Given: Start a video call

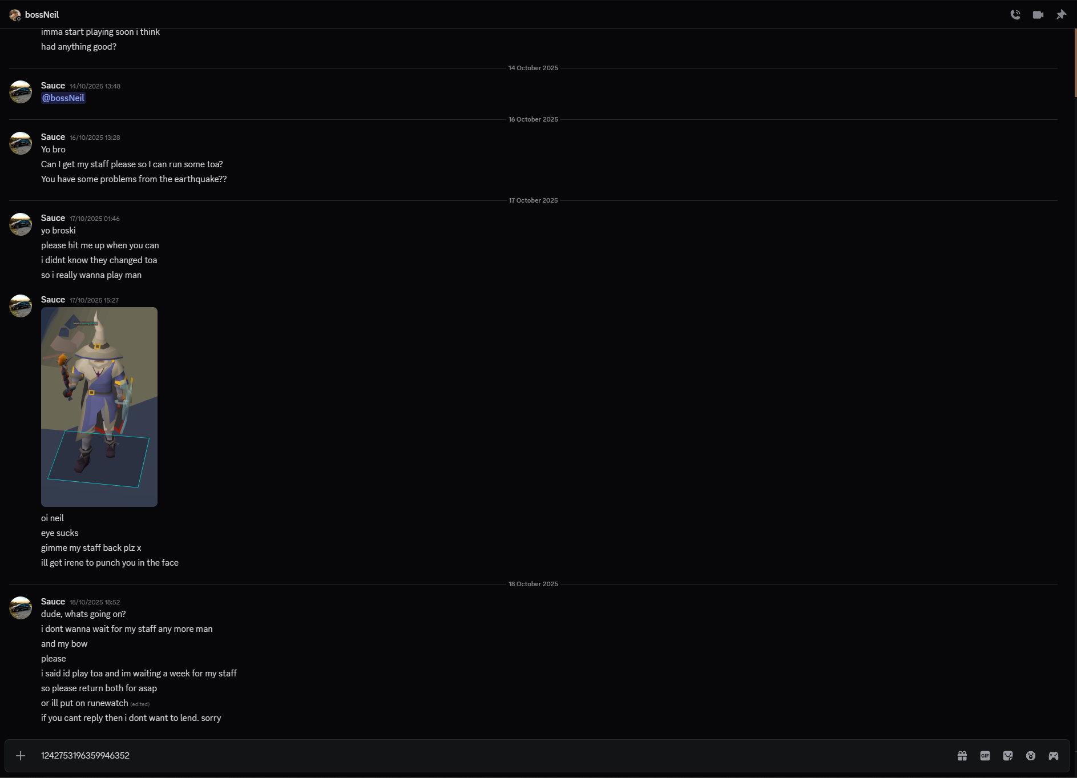Looking at the screenshot, I should tap(1038, 15).
